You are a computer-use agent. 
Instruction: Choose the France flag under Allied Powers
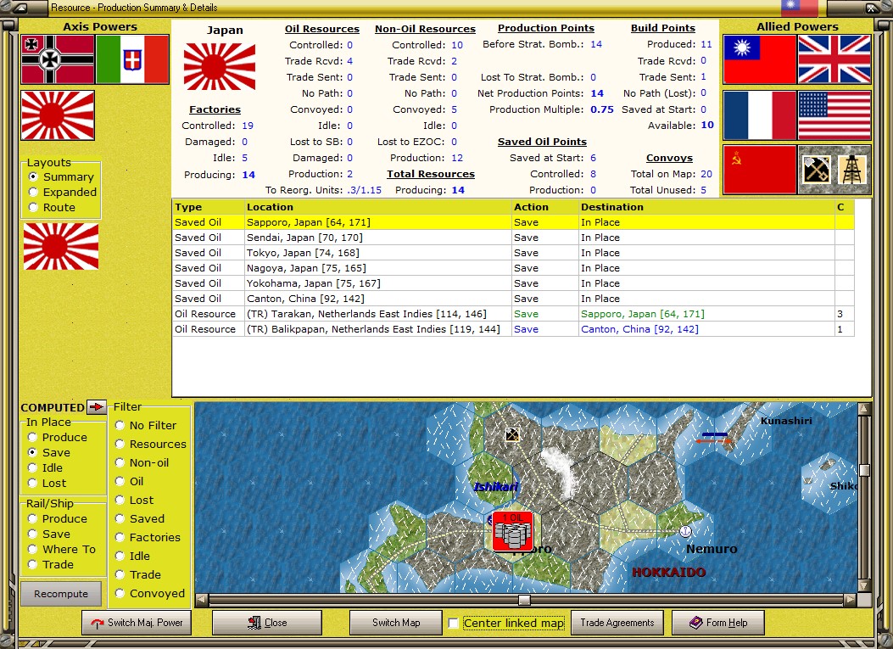click(x=760, y=115)
